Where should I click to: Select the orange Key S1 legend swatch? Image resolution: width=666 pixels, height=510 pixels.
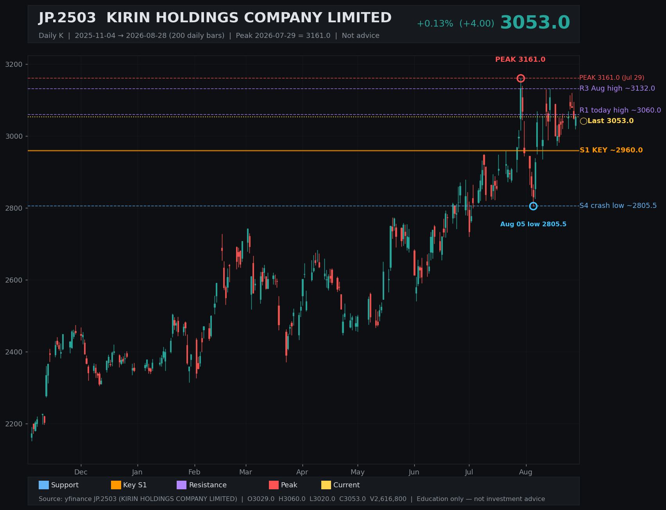coord(116,485)
